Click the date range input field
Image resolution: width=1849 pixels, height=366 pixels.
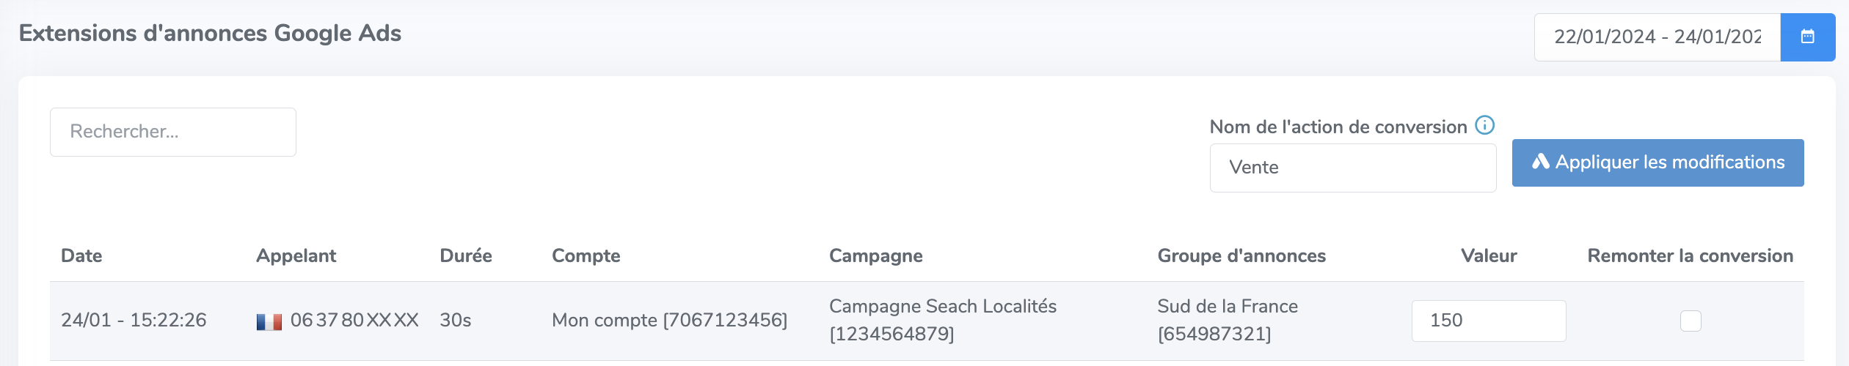click(x=1657, y=37)
